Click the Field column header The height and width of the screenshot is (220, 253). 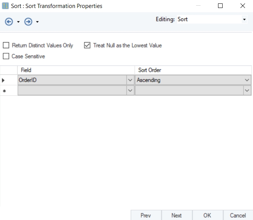(x=76, y=70)
